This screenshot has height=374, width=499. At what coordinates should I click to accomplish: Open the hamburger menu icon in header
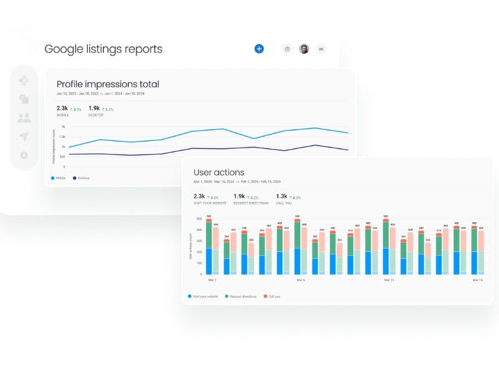pos(321,49)
